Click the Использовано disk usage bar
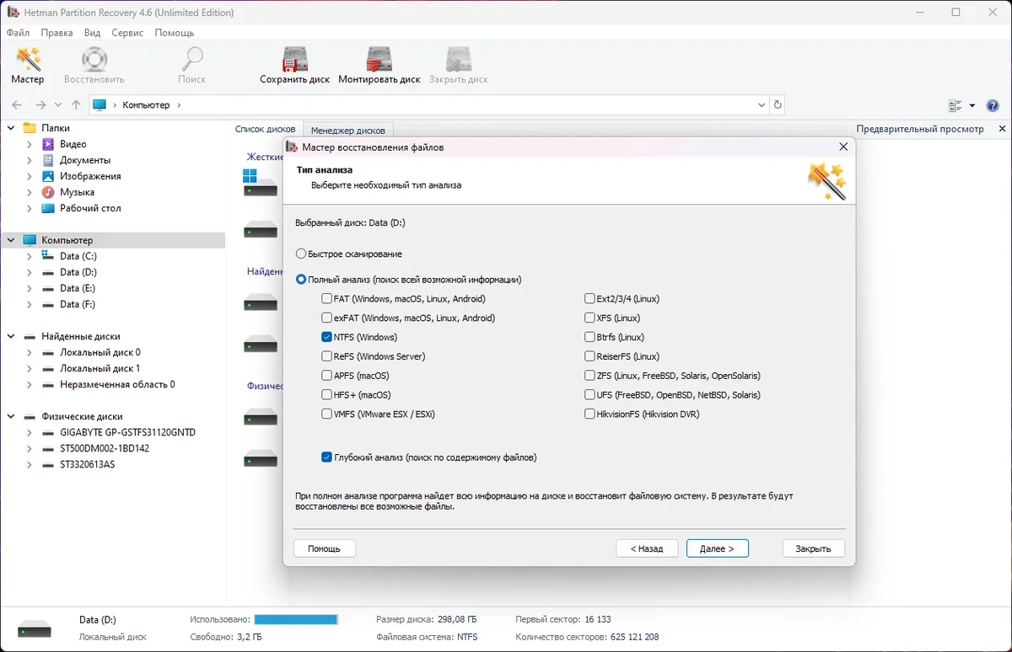Viewport: 1012px width, 652px height. pyautogui.click(x=296, y=619)
